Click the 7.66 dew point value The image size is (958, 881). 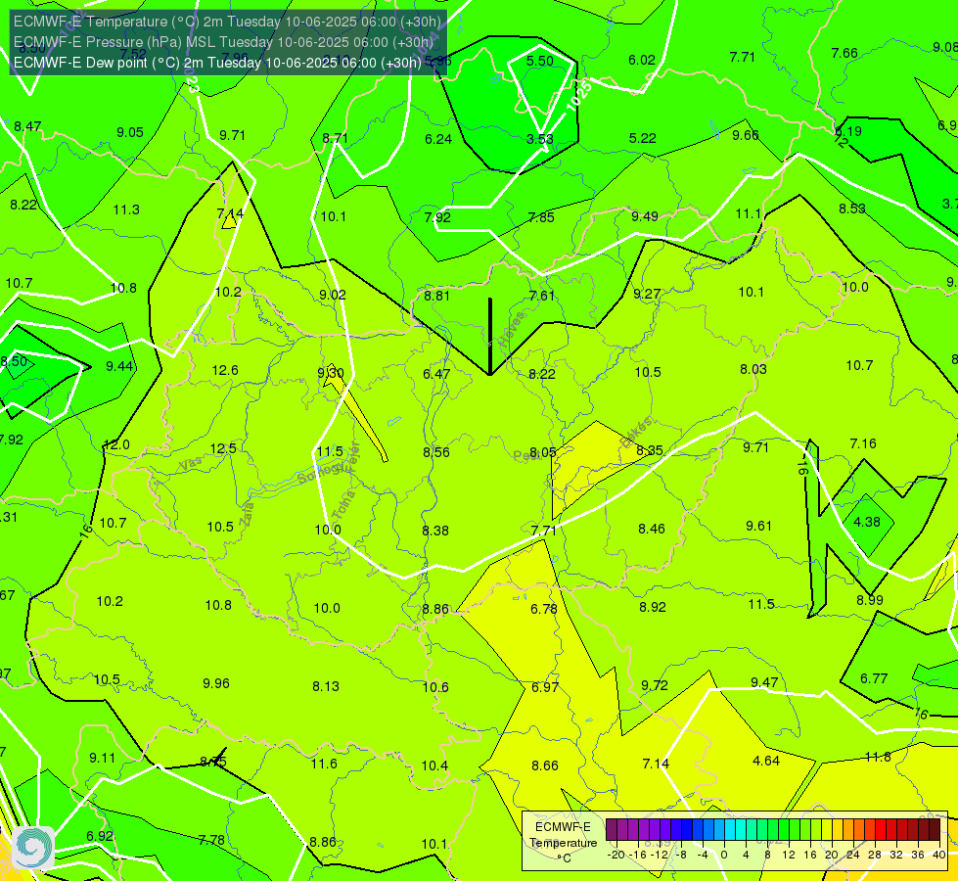coord(844,54)
